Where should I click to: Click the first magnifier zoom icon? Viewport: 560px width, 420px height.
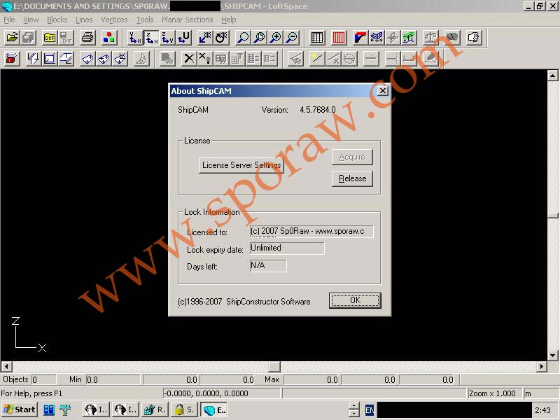coord(243,38)
